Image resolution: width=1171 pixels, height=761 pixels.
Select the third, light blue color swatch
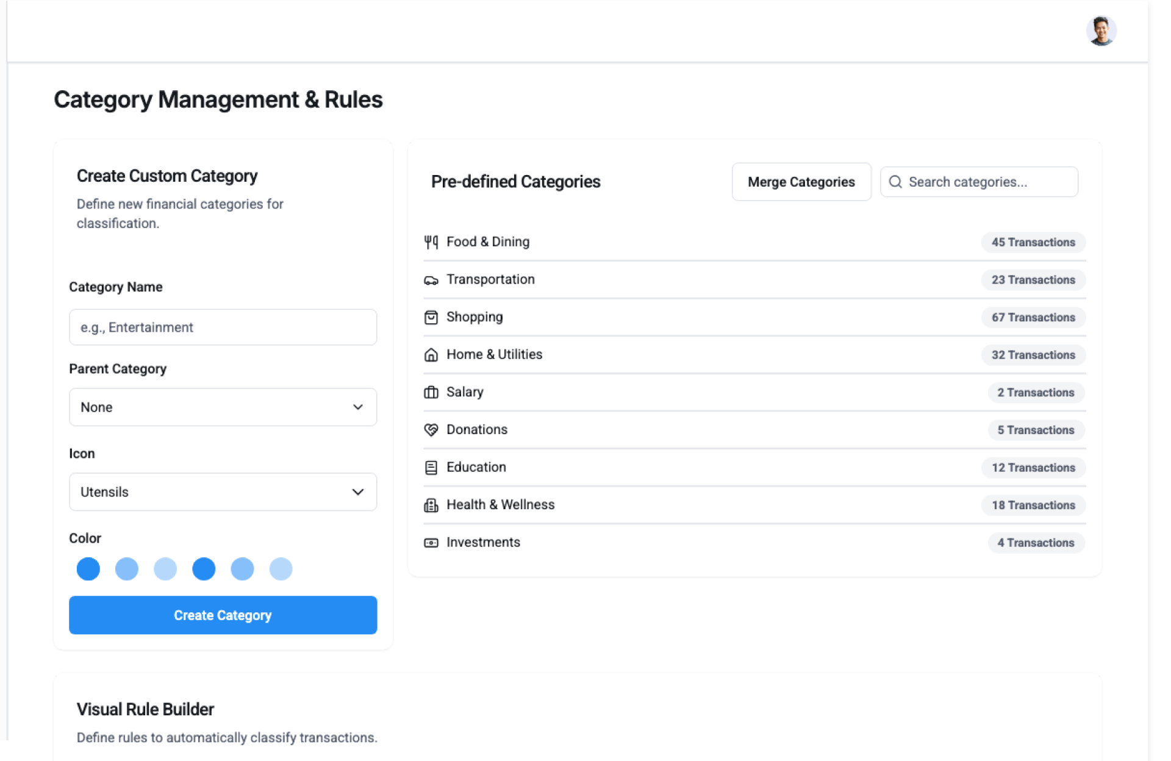[x=165, y=569]
